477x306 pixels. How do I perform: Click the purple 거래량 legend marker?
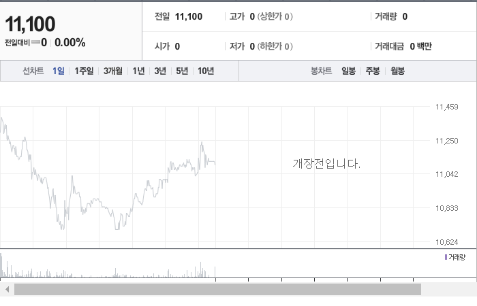446,257
